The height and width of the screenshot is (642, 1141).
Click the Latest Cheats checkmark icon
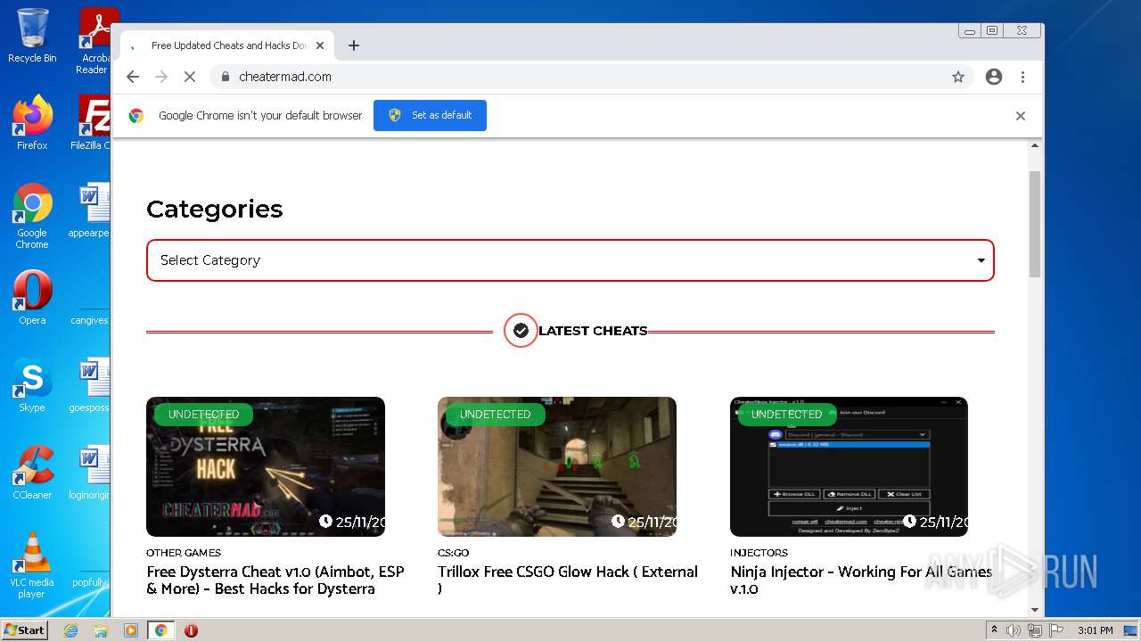click(x=521, y=331)
